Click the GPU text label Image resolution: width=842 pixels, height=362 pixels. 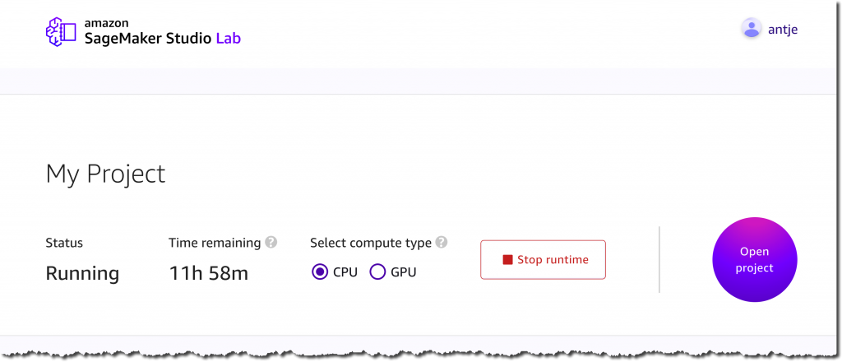pyautogui.click(x=403, y=272)
